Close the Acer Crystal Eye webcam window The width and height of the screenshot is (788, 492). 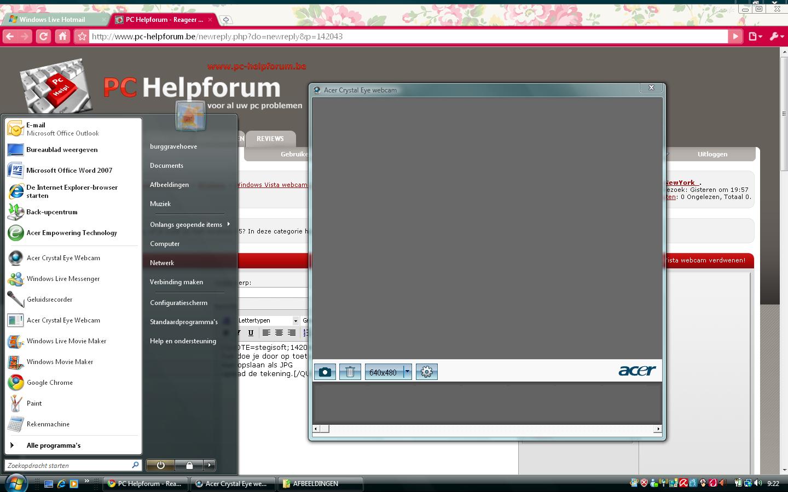(651, 87)
